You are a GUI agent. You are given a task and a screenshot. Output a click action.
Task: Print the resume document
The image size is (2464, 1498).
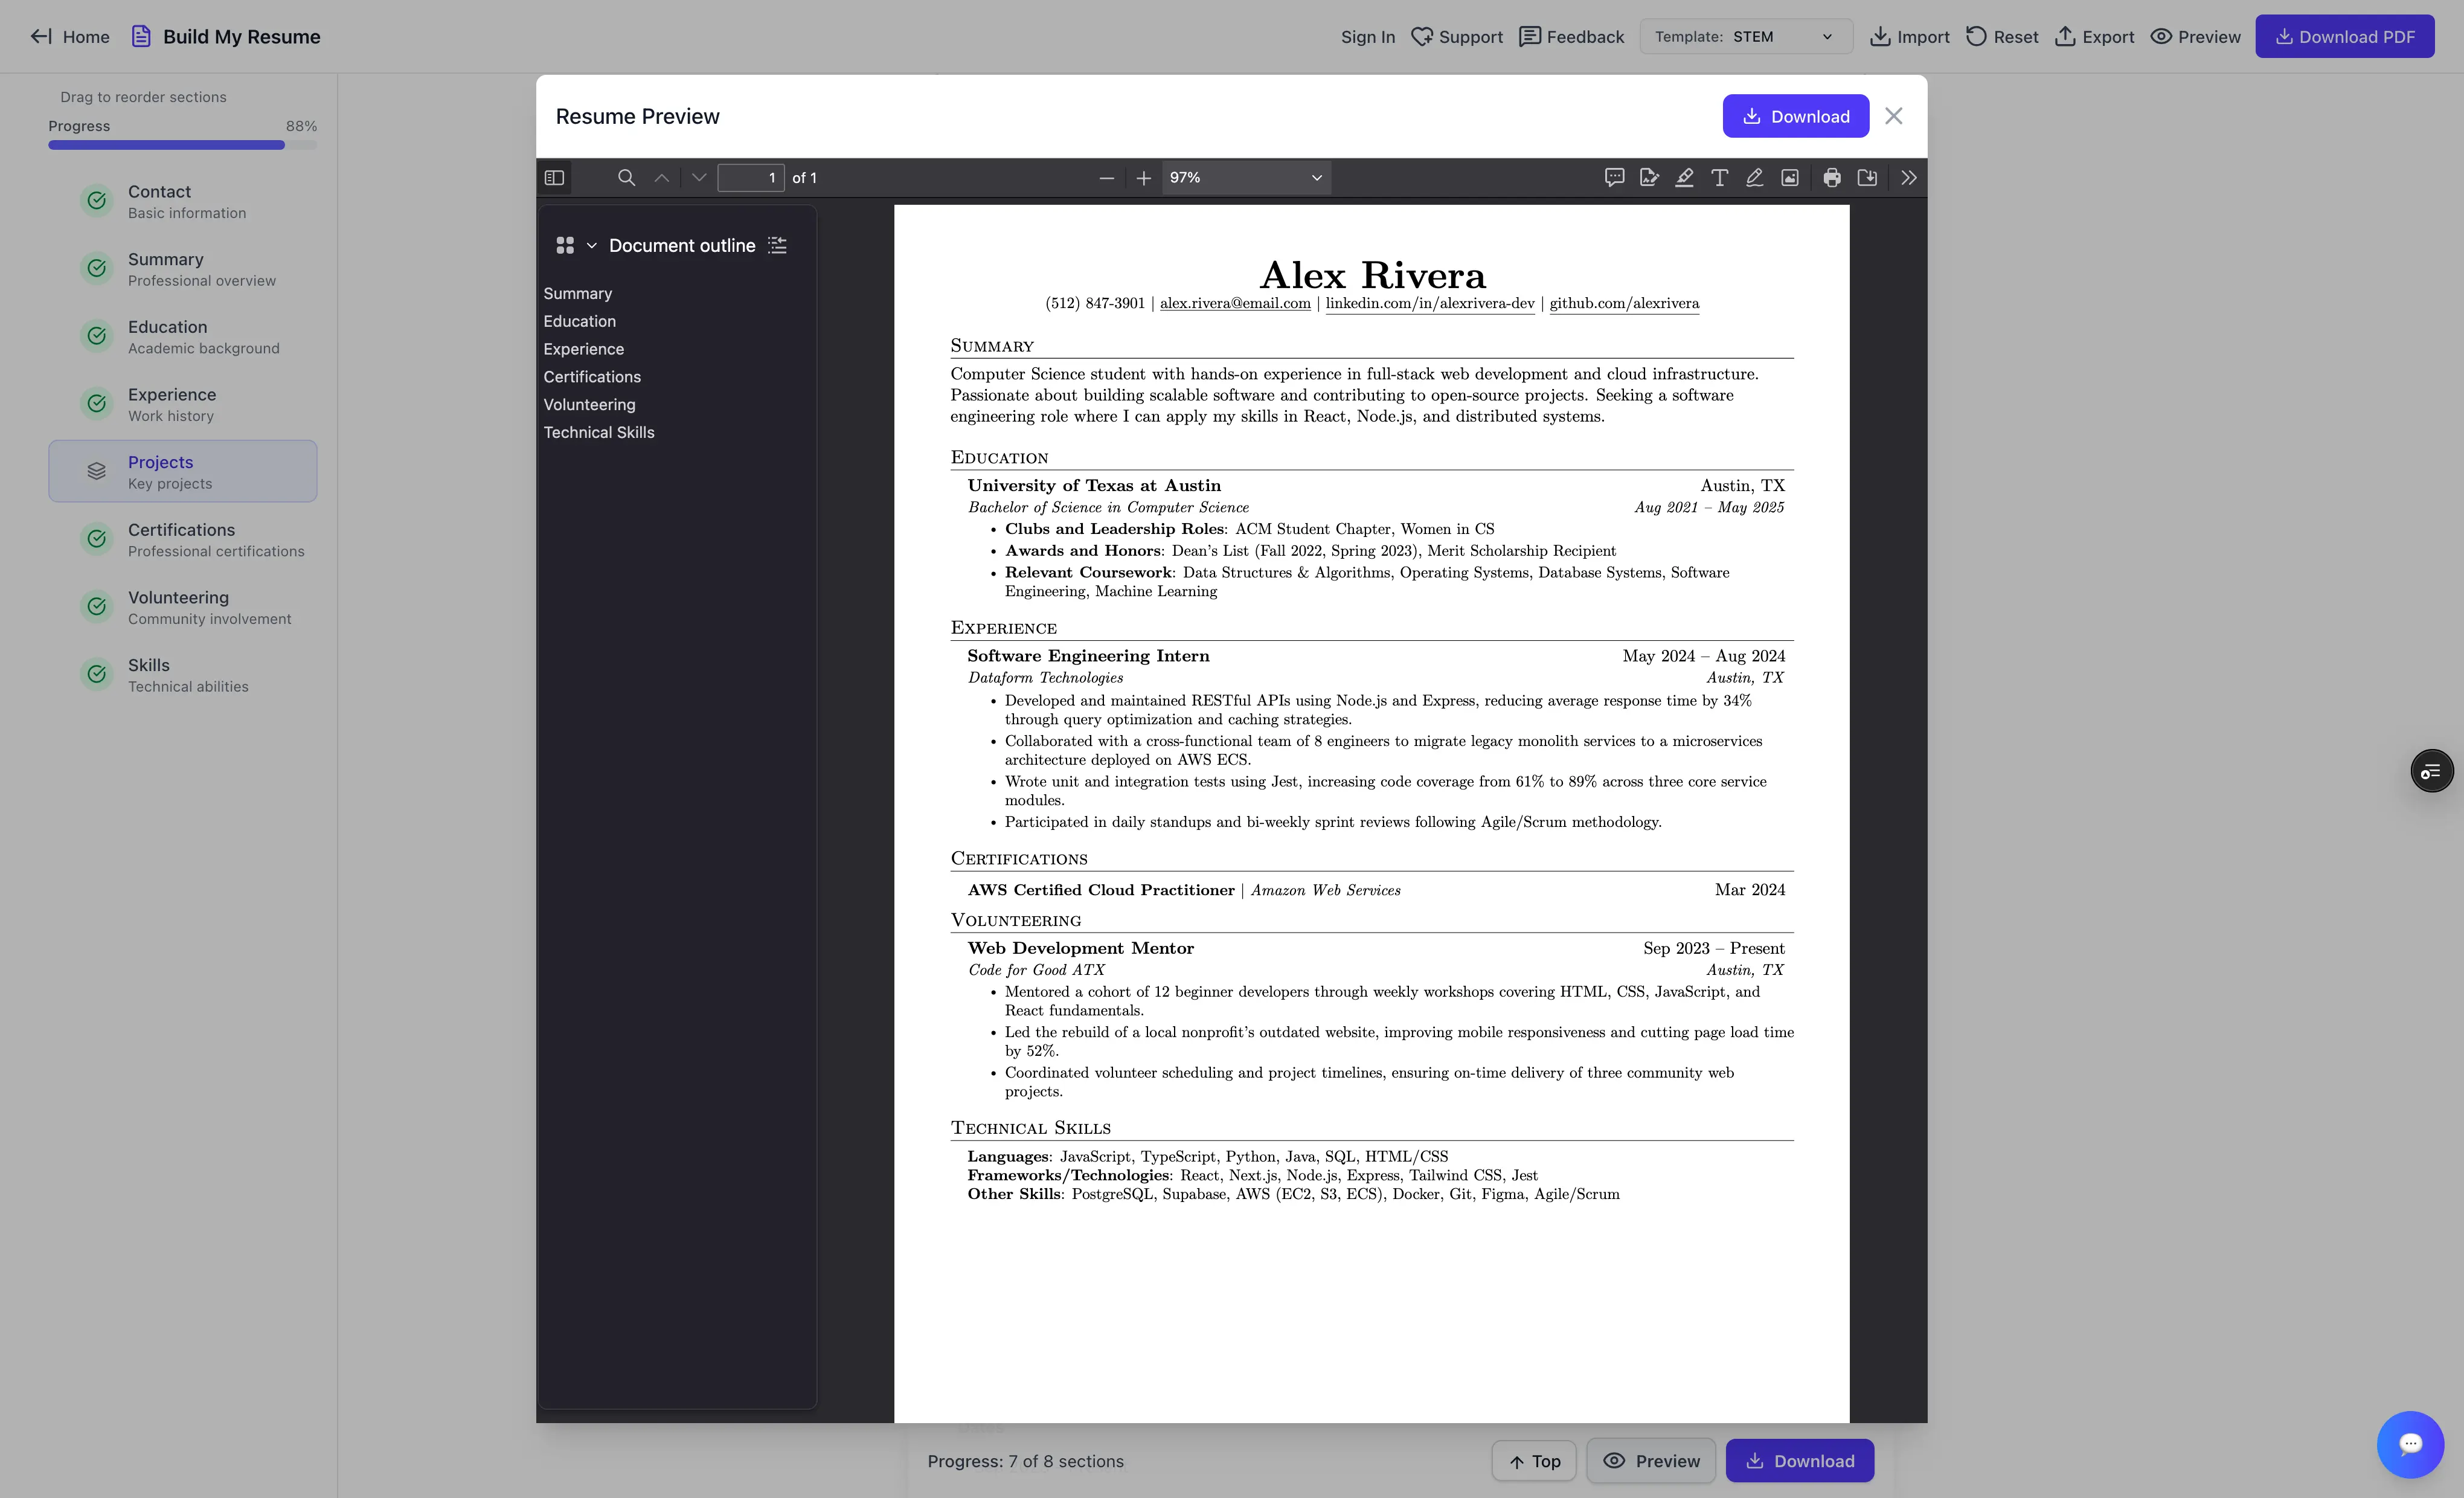[x=1832, y=177]
